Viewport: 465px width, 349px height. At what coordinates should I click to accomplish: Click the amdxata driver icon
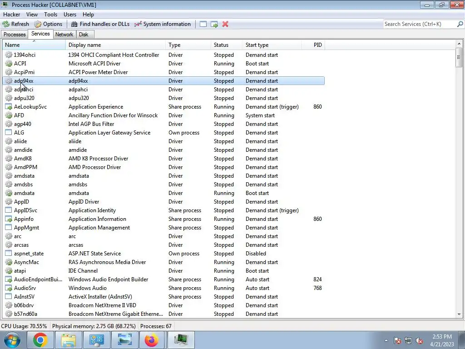point(9,193)
